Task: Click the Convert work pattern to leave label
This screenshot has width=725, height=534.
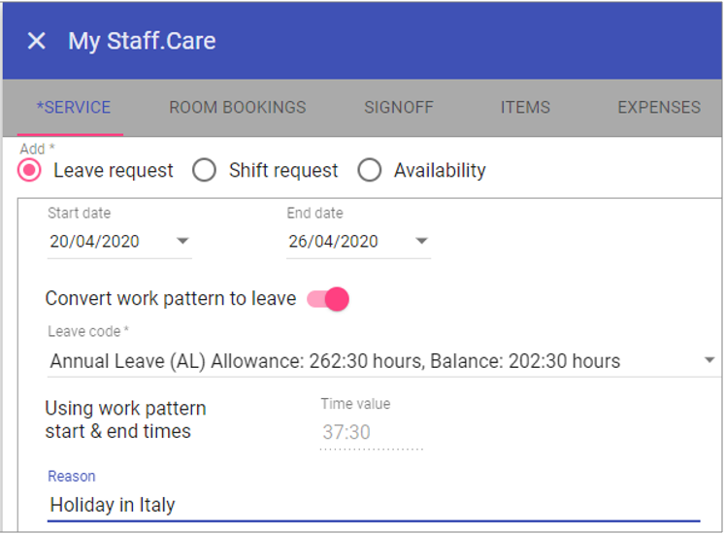Action: click(171, 299)
